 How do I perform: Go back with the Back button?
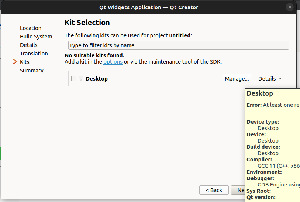point(214,190)
